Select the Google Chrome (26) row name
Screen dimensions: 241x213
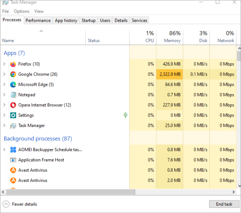tap(38, 74)
